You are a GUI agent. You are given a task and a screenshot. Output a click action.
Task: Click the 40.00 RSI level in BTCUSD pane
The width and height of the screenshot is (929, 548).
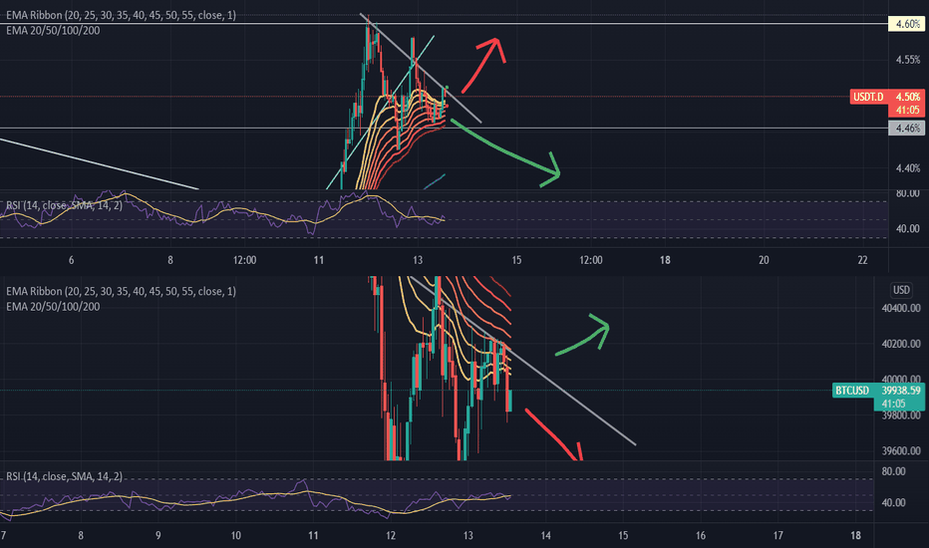893,503
